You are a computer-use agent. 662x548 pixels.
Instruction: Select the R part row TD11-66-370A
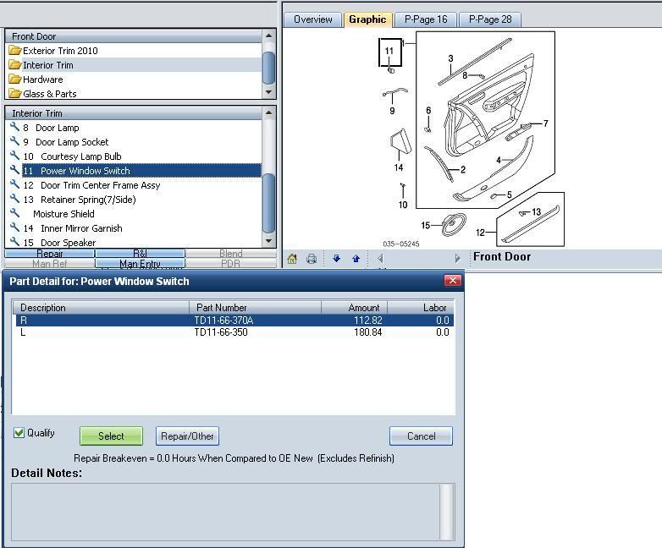point(234,321)
